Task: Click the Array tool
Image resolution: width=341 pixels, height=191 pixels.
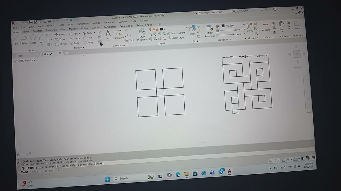Action: [x=88, y=42]
